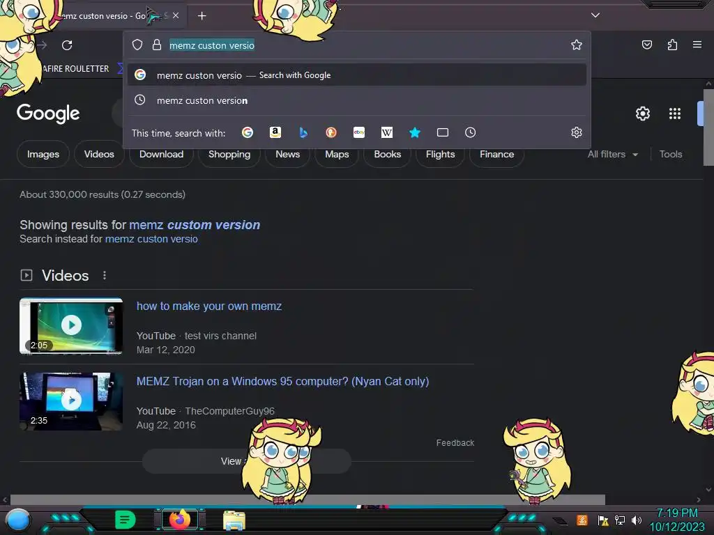The height and width of the screenshot is (535, 714).
Task: Search this time with Wikipedia icon
Action: pyautogui.click(x=386, y=132)
